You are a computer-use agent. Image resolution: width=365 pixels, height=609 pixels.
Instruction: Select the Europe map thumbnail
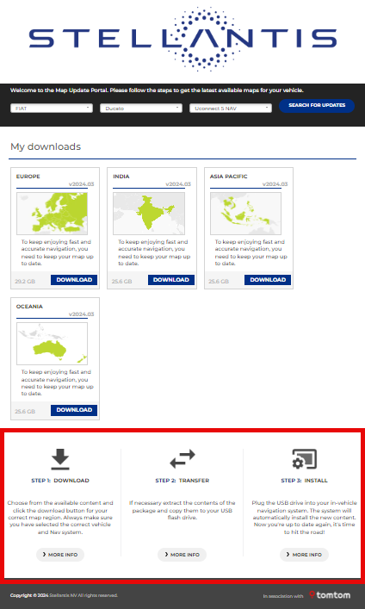(52, 214)
